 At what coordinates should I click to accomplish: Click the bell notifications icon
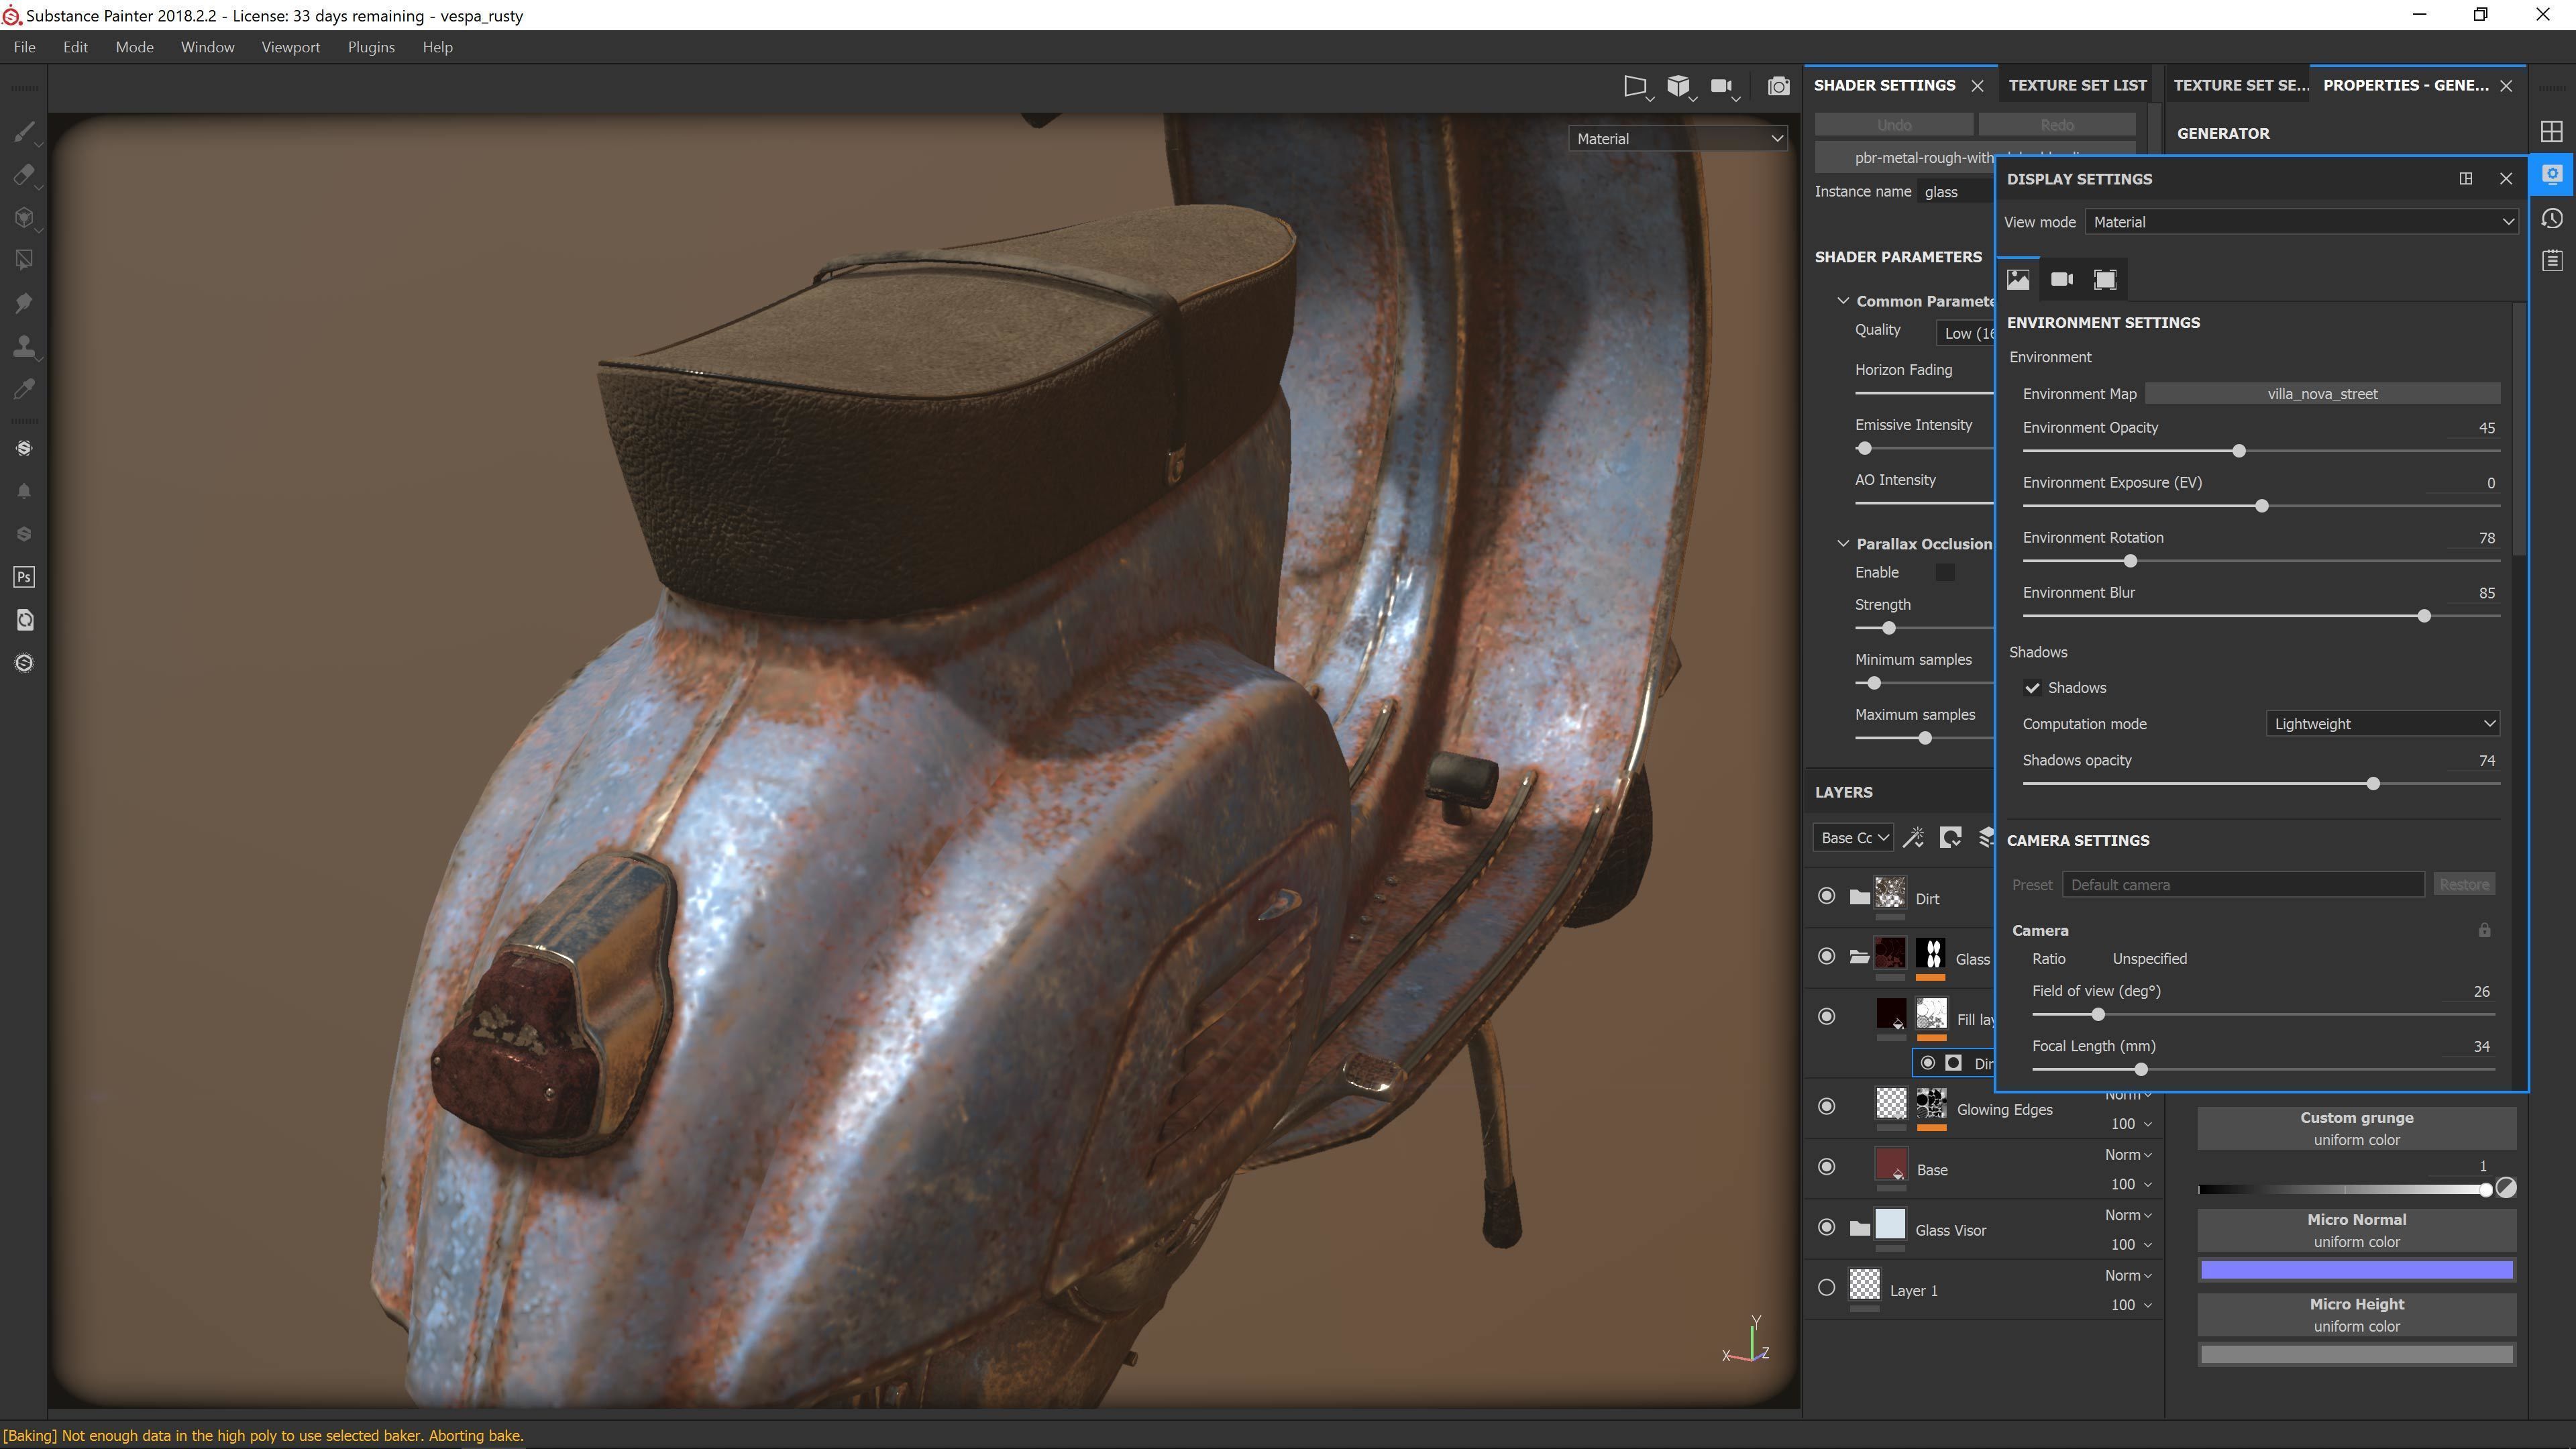point(24,491)
